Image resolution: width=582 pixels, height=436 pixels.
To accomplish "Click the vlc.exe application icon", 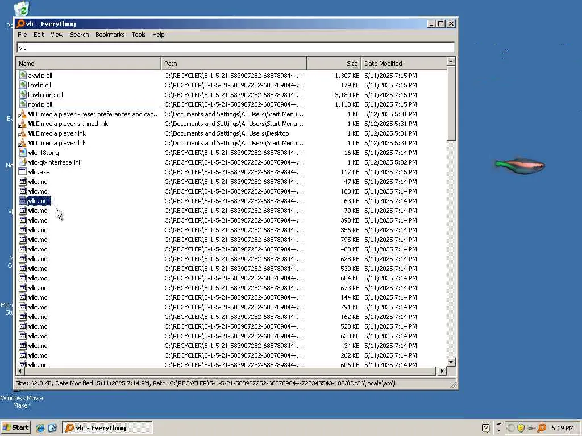I will click(23, 171).
